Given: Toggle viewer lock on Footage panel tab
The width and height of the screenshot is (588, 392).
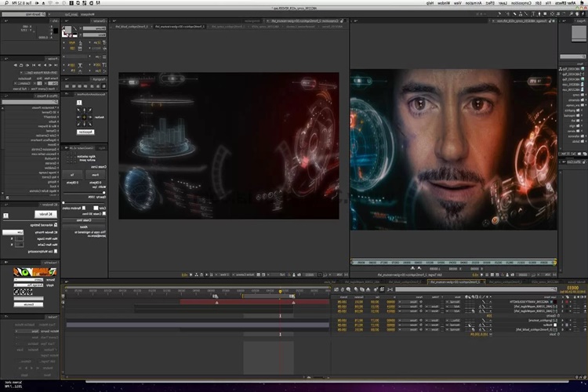Looking at the screenshot, I should [x=550, y=21].
